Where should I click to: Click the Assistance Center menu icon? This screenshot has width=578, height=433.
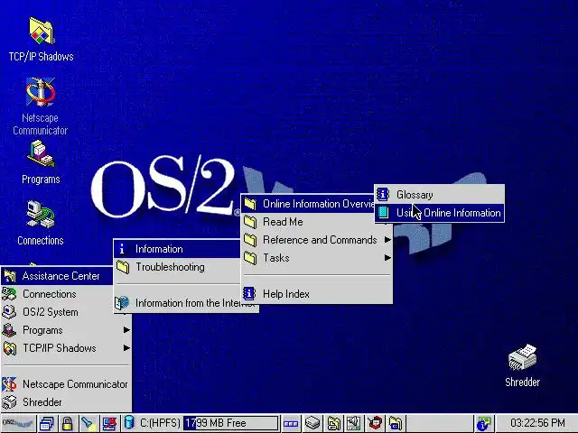10,276
